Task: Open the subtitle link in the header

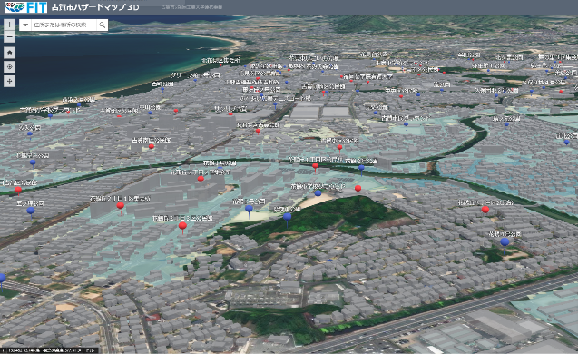Action: pos(191,7)
